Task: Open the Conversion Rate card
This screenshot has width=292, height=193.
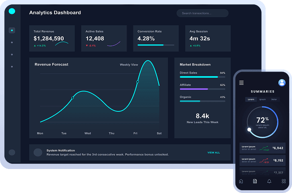Action: (x=156, y=38)
